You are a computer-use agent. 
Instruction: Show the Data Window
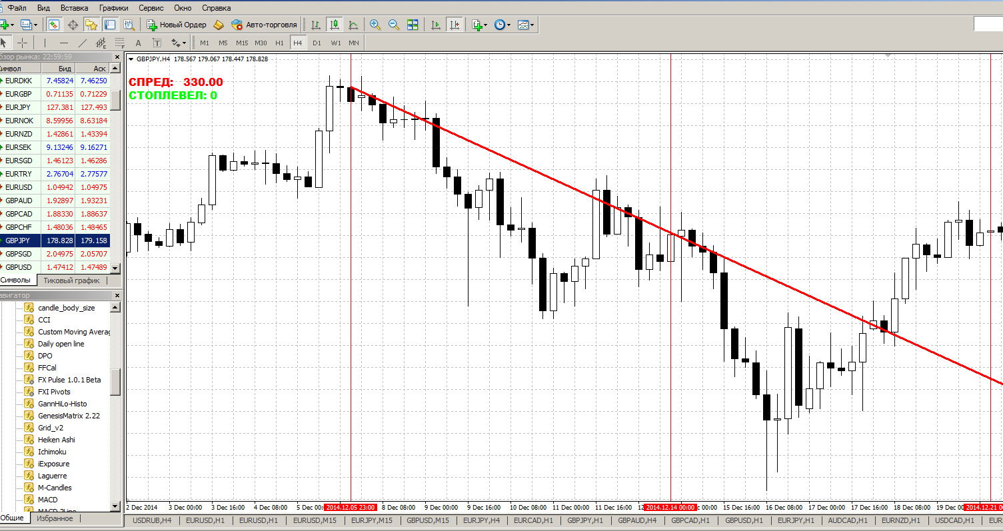point(73,25)
